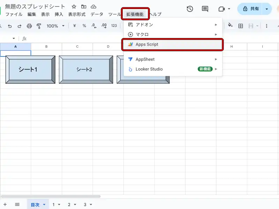Open the 表示形式 menu

[x=77, y=14]
